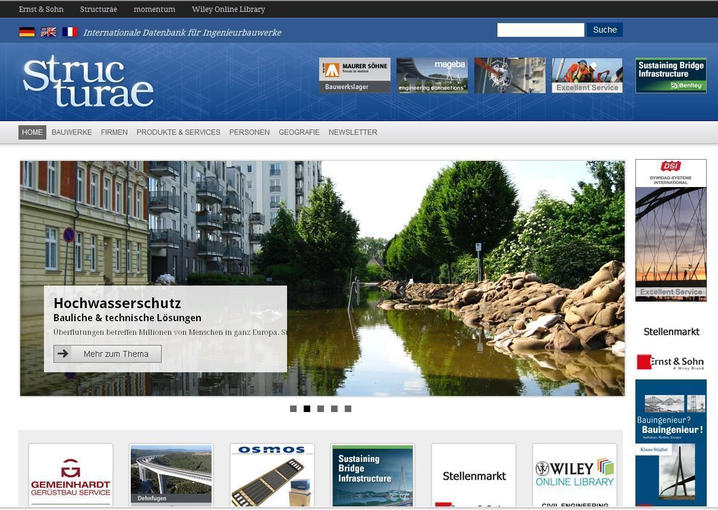Open Produkte & Services navigation item

(x=178, y=132)
